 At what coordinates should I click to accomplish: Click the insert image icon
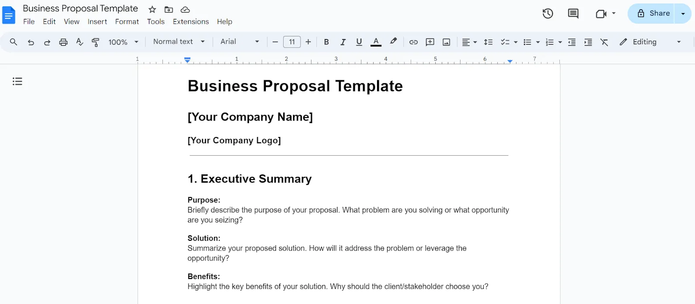446,42
